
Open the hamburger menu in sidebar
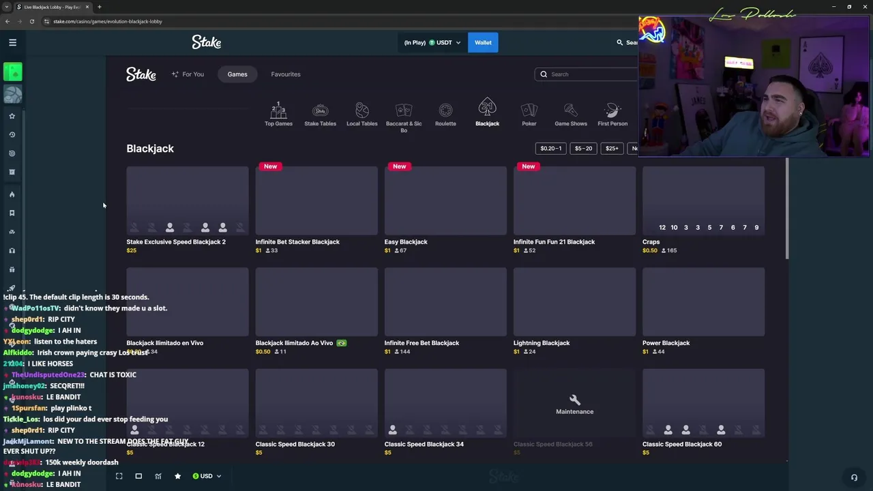pos(12,42)
